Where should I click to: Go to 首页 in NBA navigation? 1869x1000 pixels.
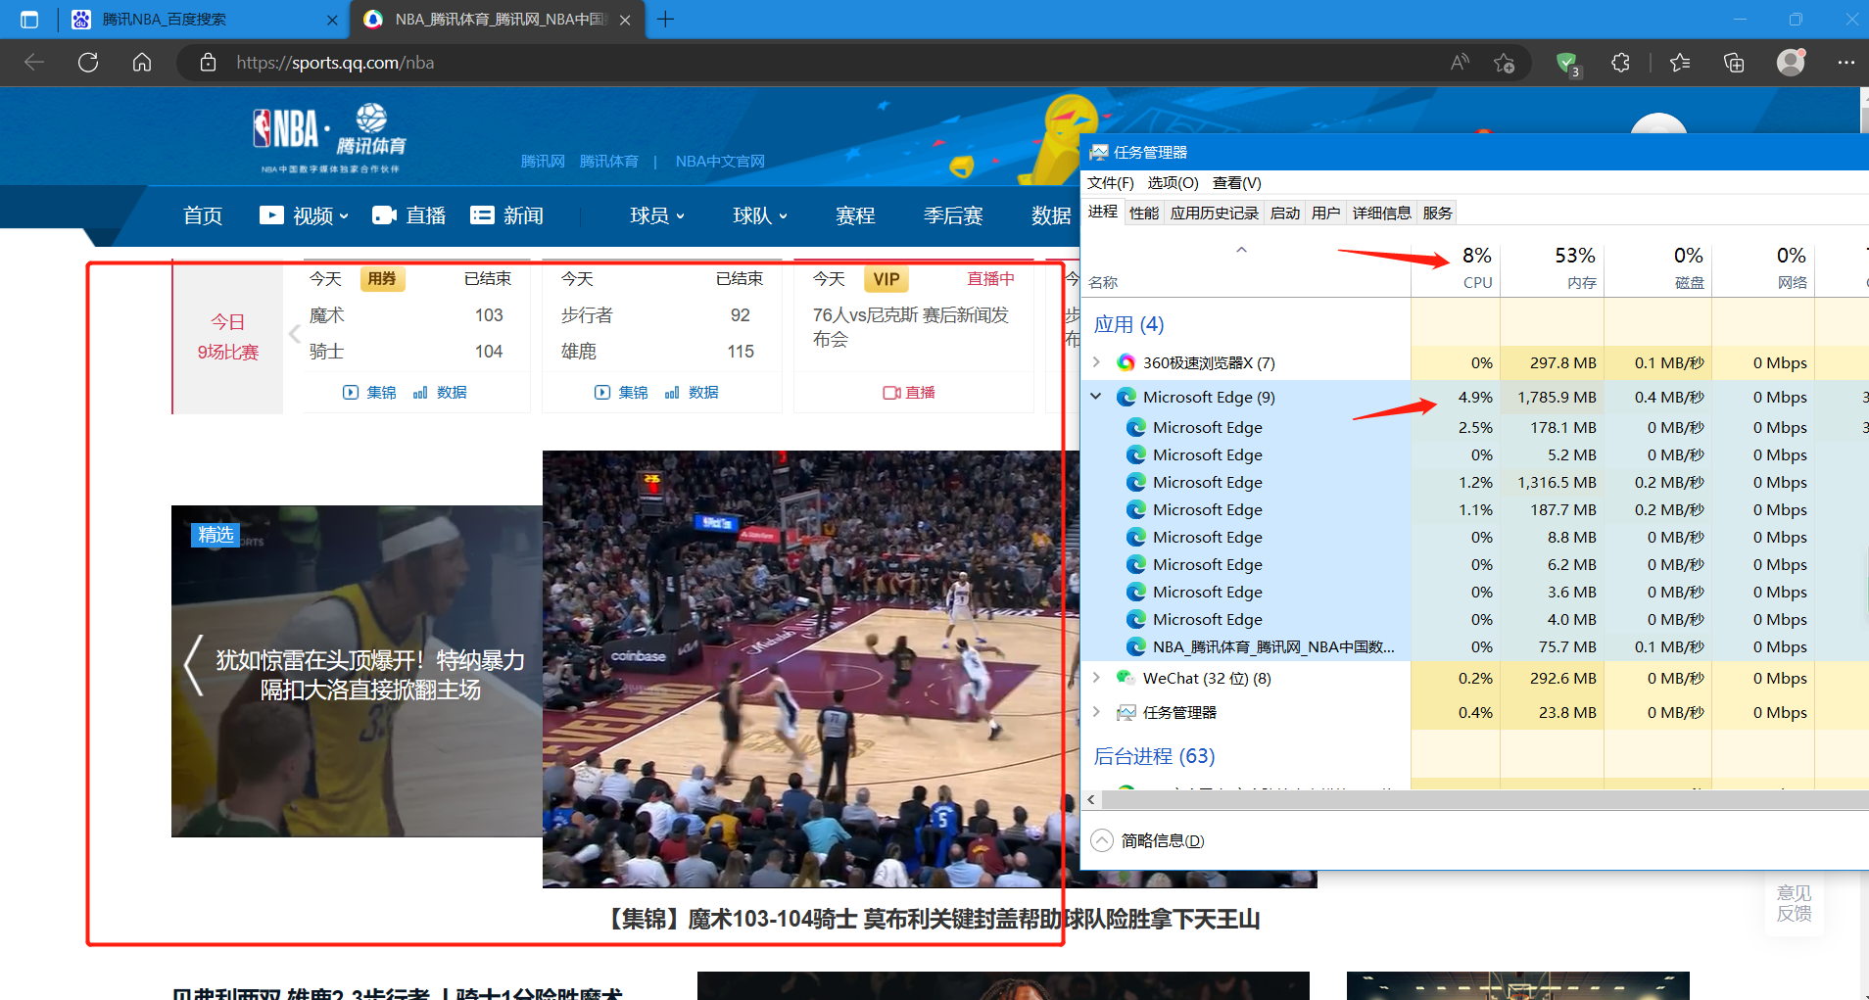click(x=203, y=215)
